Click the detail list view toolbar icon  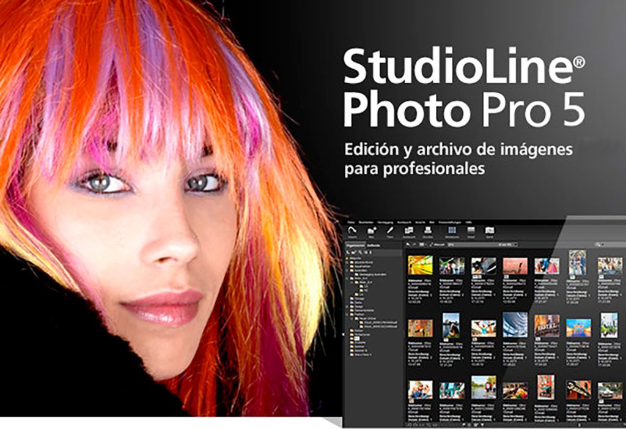[x=471, y=230]
